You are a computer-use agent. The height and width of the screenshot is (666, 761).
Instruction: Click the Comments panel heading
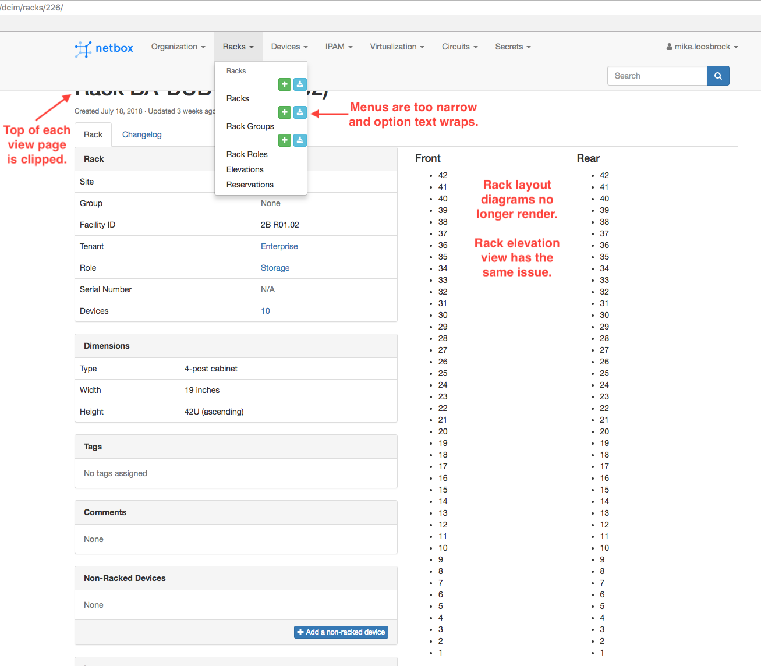(x=105, y=512)
